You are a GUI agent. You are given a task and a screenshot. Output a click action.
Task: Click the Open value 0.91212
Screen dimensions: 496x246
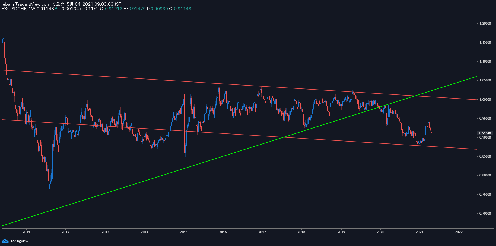pyautogui.click(x=114, y=9)
